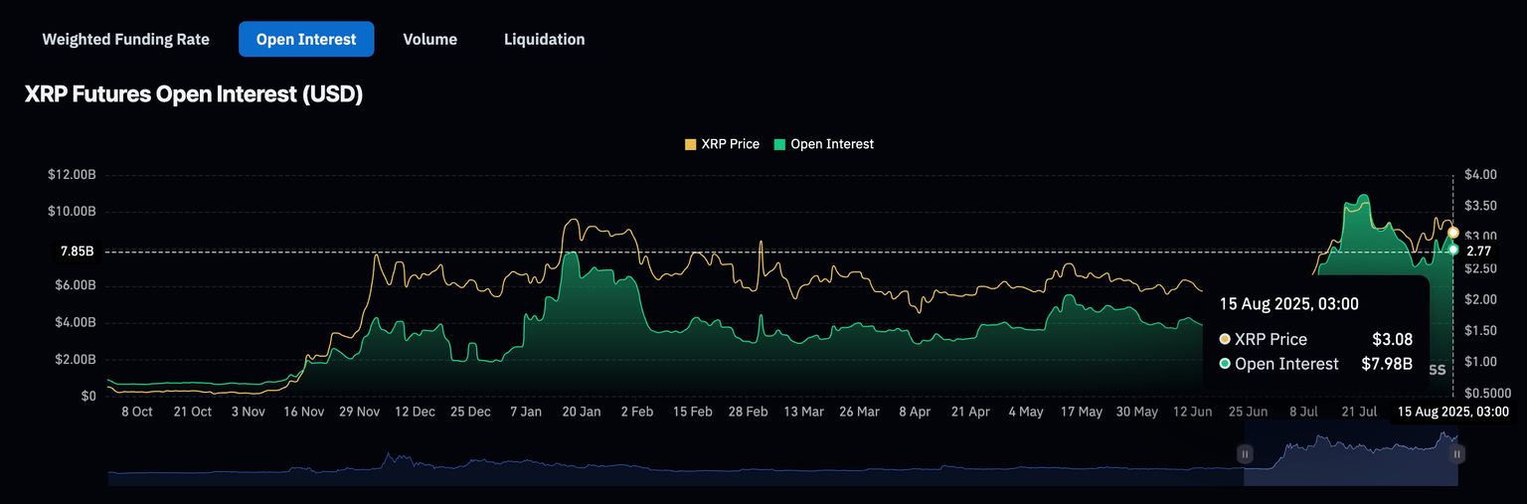This screenshot has width=1527, height=504.
Task: Click the 2.77 right axis crosshair label
Action: pos(1481,252)
